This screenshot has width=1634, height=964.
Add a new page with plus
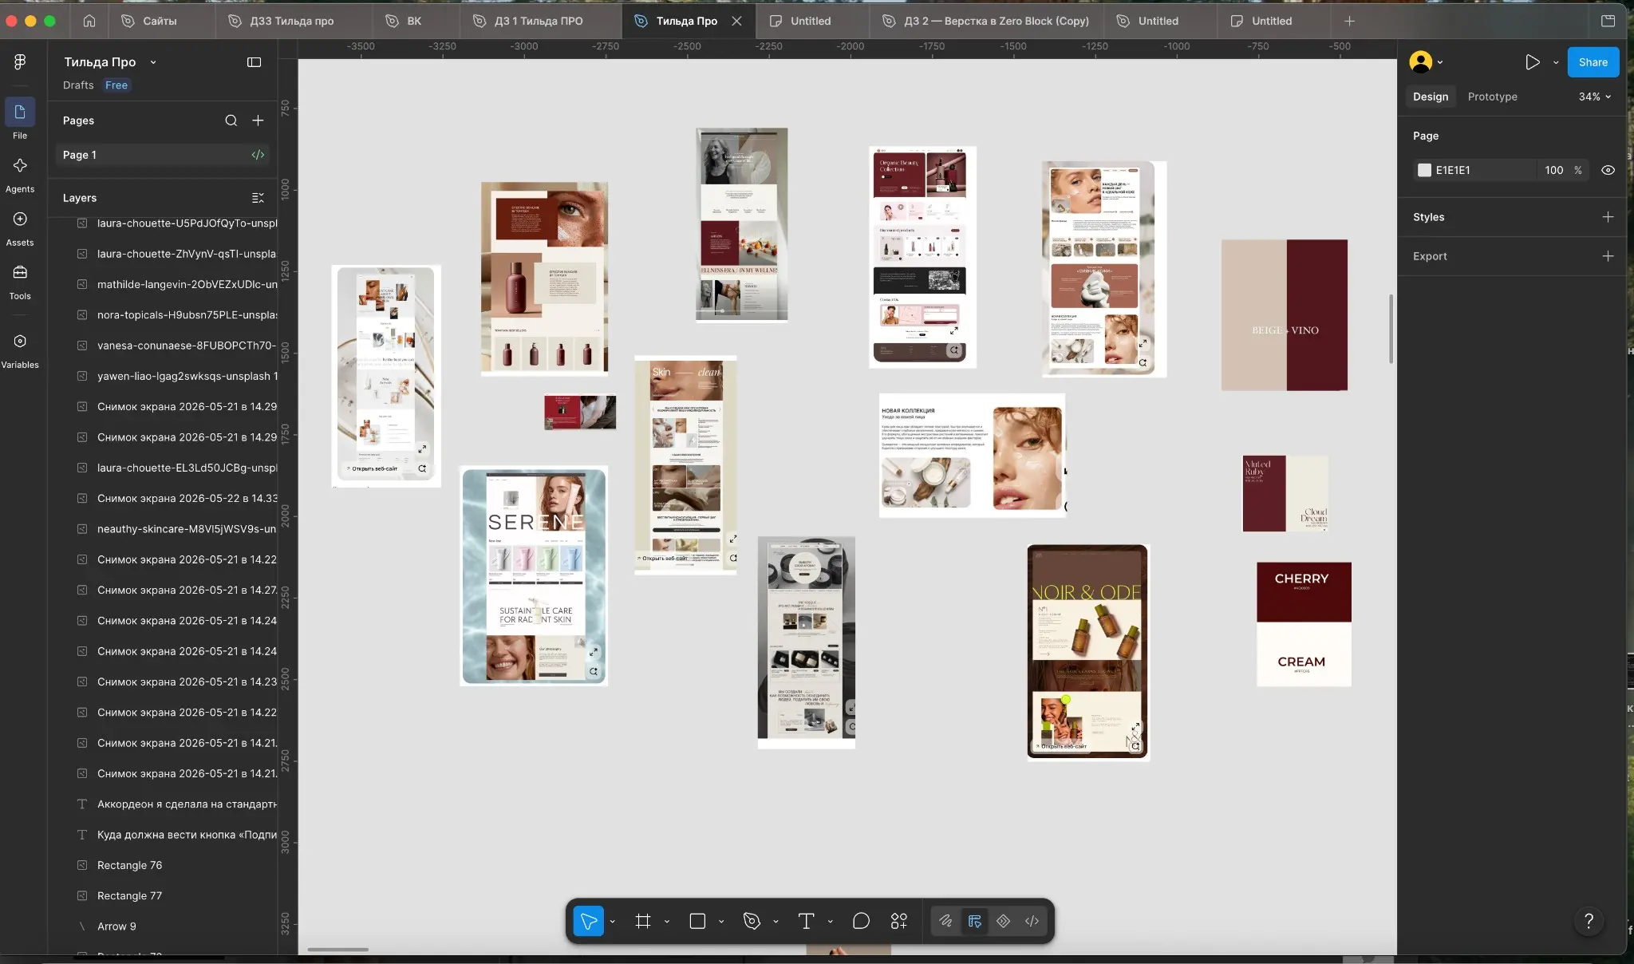258,120
